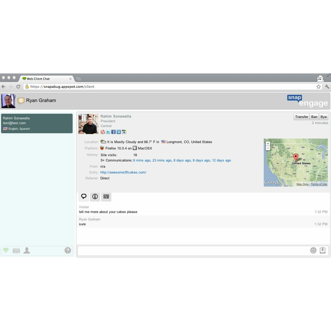Toggle the pause status beside Ryan Graham
Viewport: 331px width, 331px height.
[x=21, y=100]
